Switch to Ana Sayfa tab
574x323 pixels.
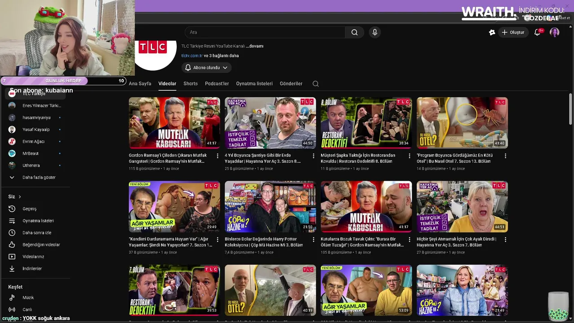click(x=140, y=83)
